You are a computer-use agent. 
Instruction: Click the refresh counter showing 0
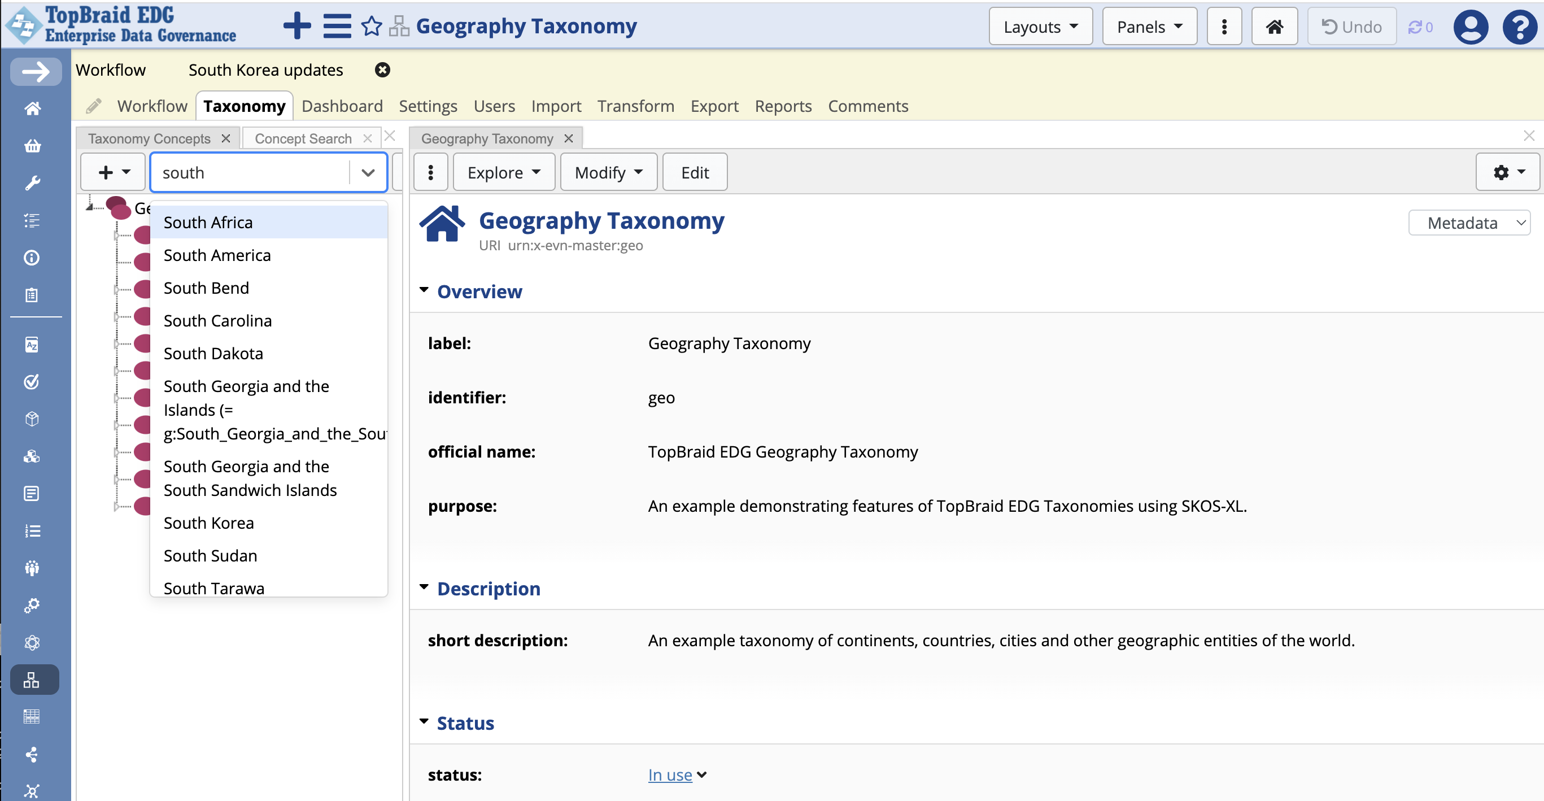(1420, 27)
